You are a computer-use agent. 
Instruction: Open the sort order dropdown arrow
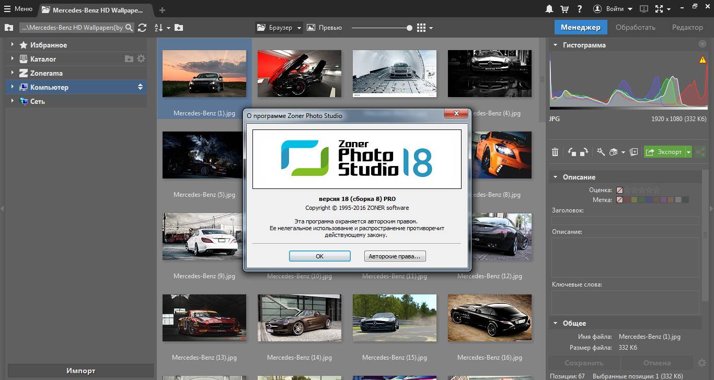click(x=168, y=28)
